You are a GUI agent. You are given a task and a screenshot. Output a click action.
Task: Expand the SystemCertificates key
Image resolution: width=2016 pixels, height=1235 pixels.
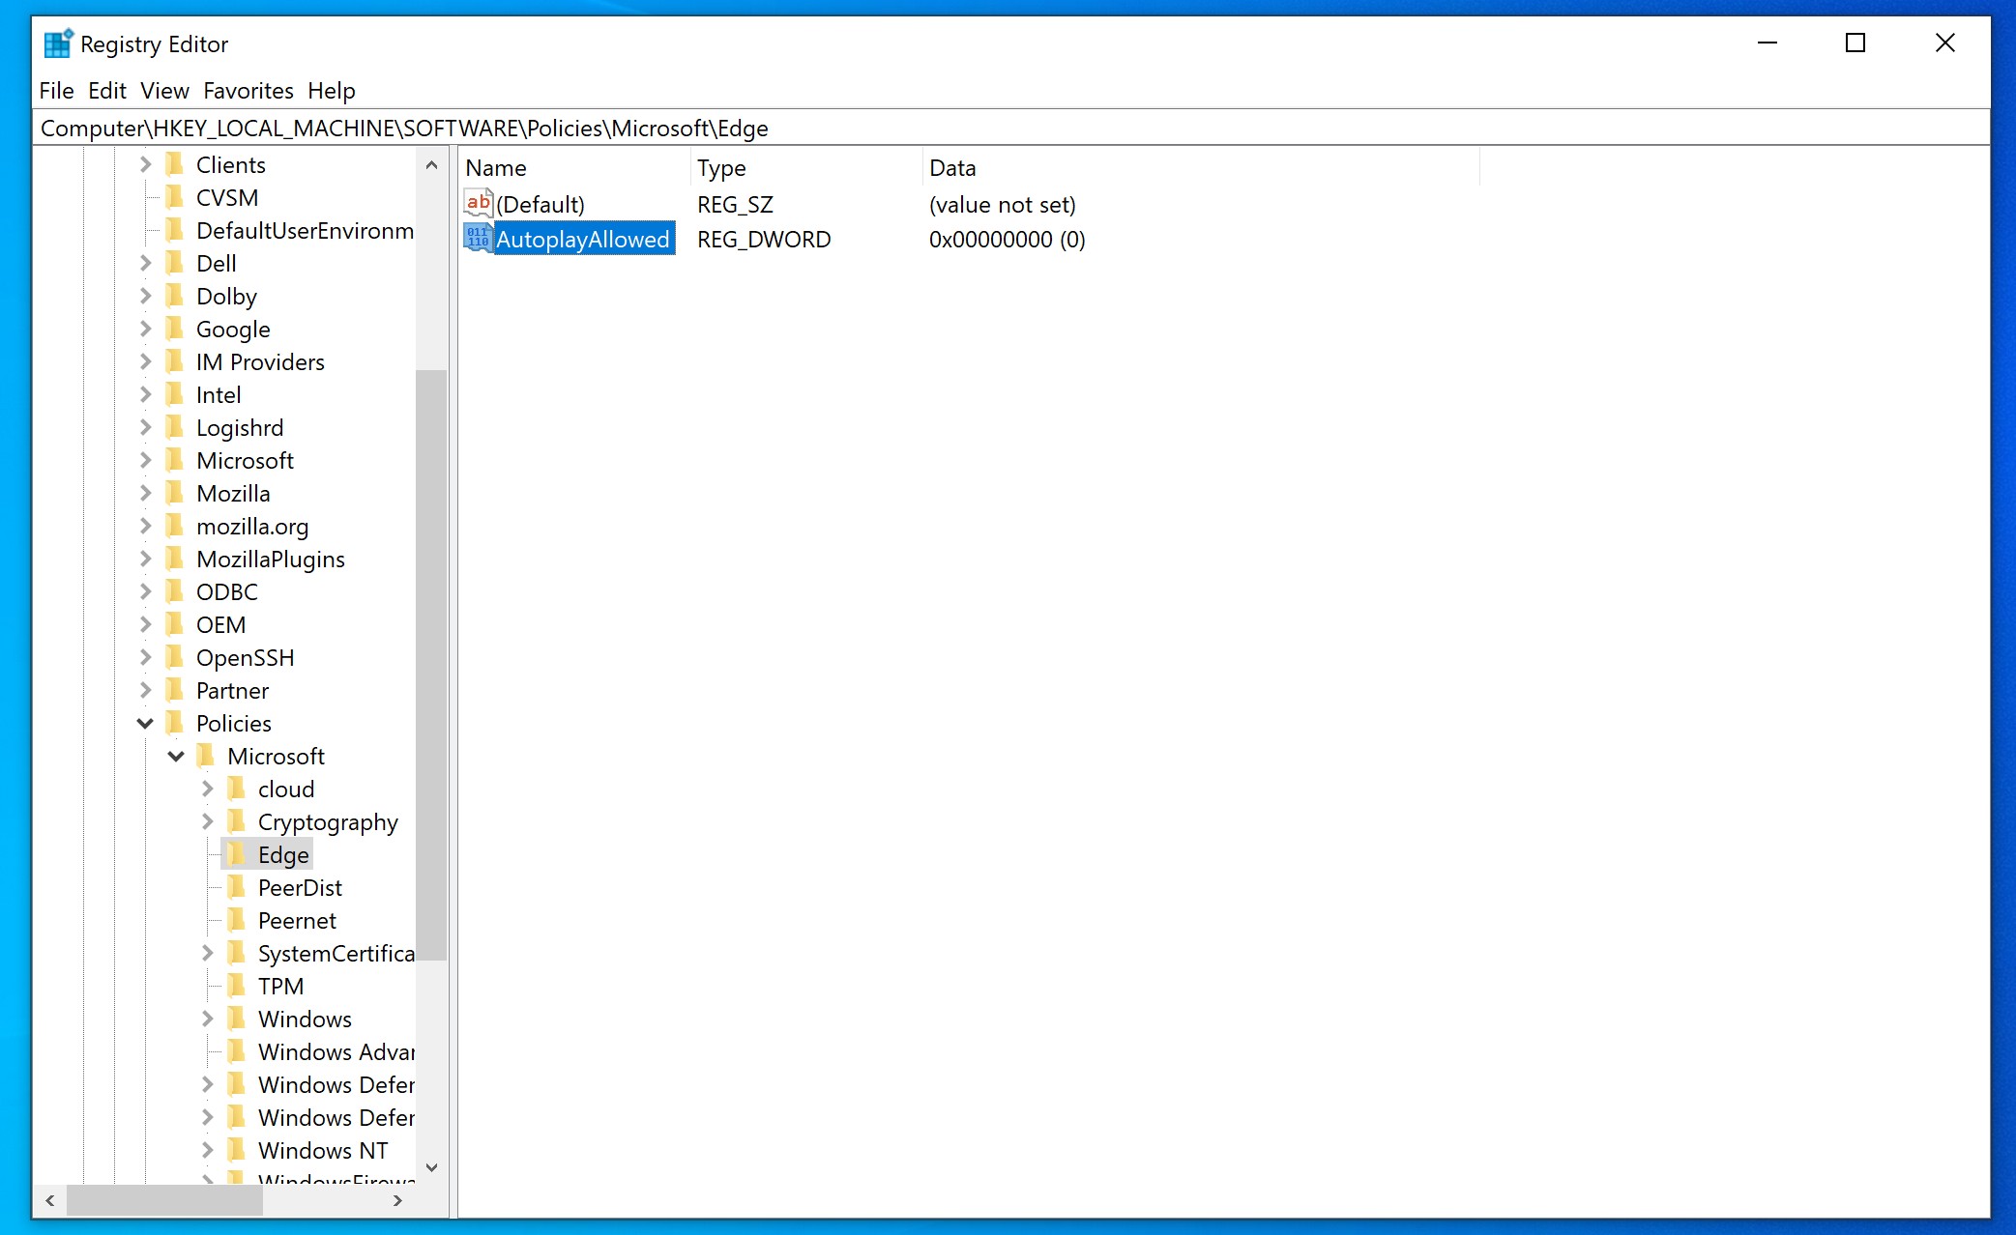pos(207,953)
